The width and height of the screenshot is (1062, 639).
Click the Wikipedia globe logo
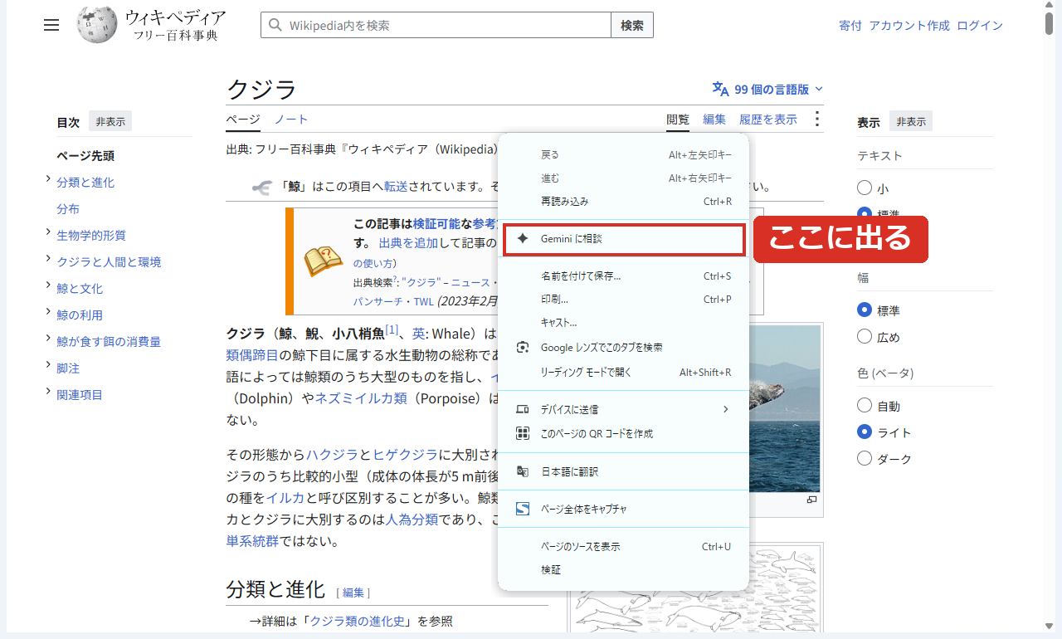(97, 25)
